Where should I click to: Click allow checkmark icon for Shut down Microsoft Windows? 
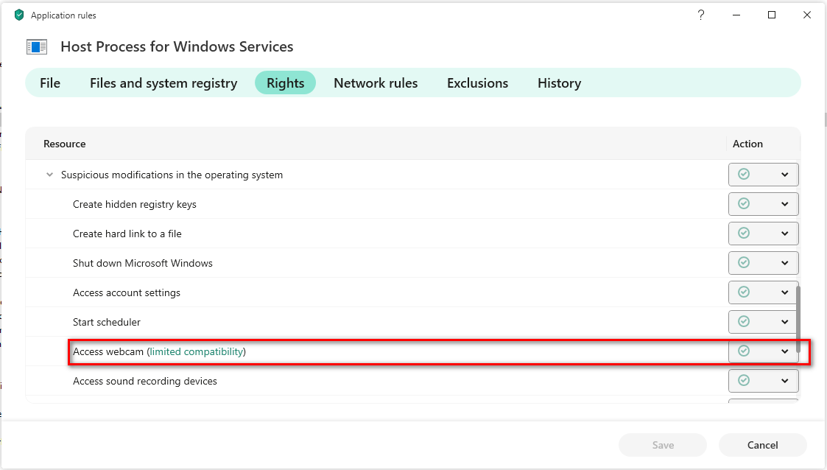pos(744,263)
